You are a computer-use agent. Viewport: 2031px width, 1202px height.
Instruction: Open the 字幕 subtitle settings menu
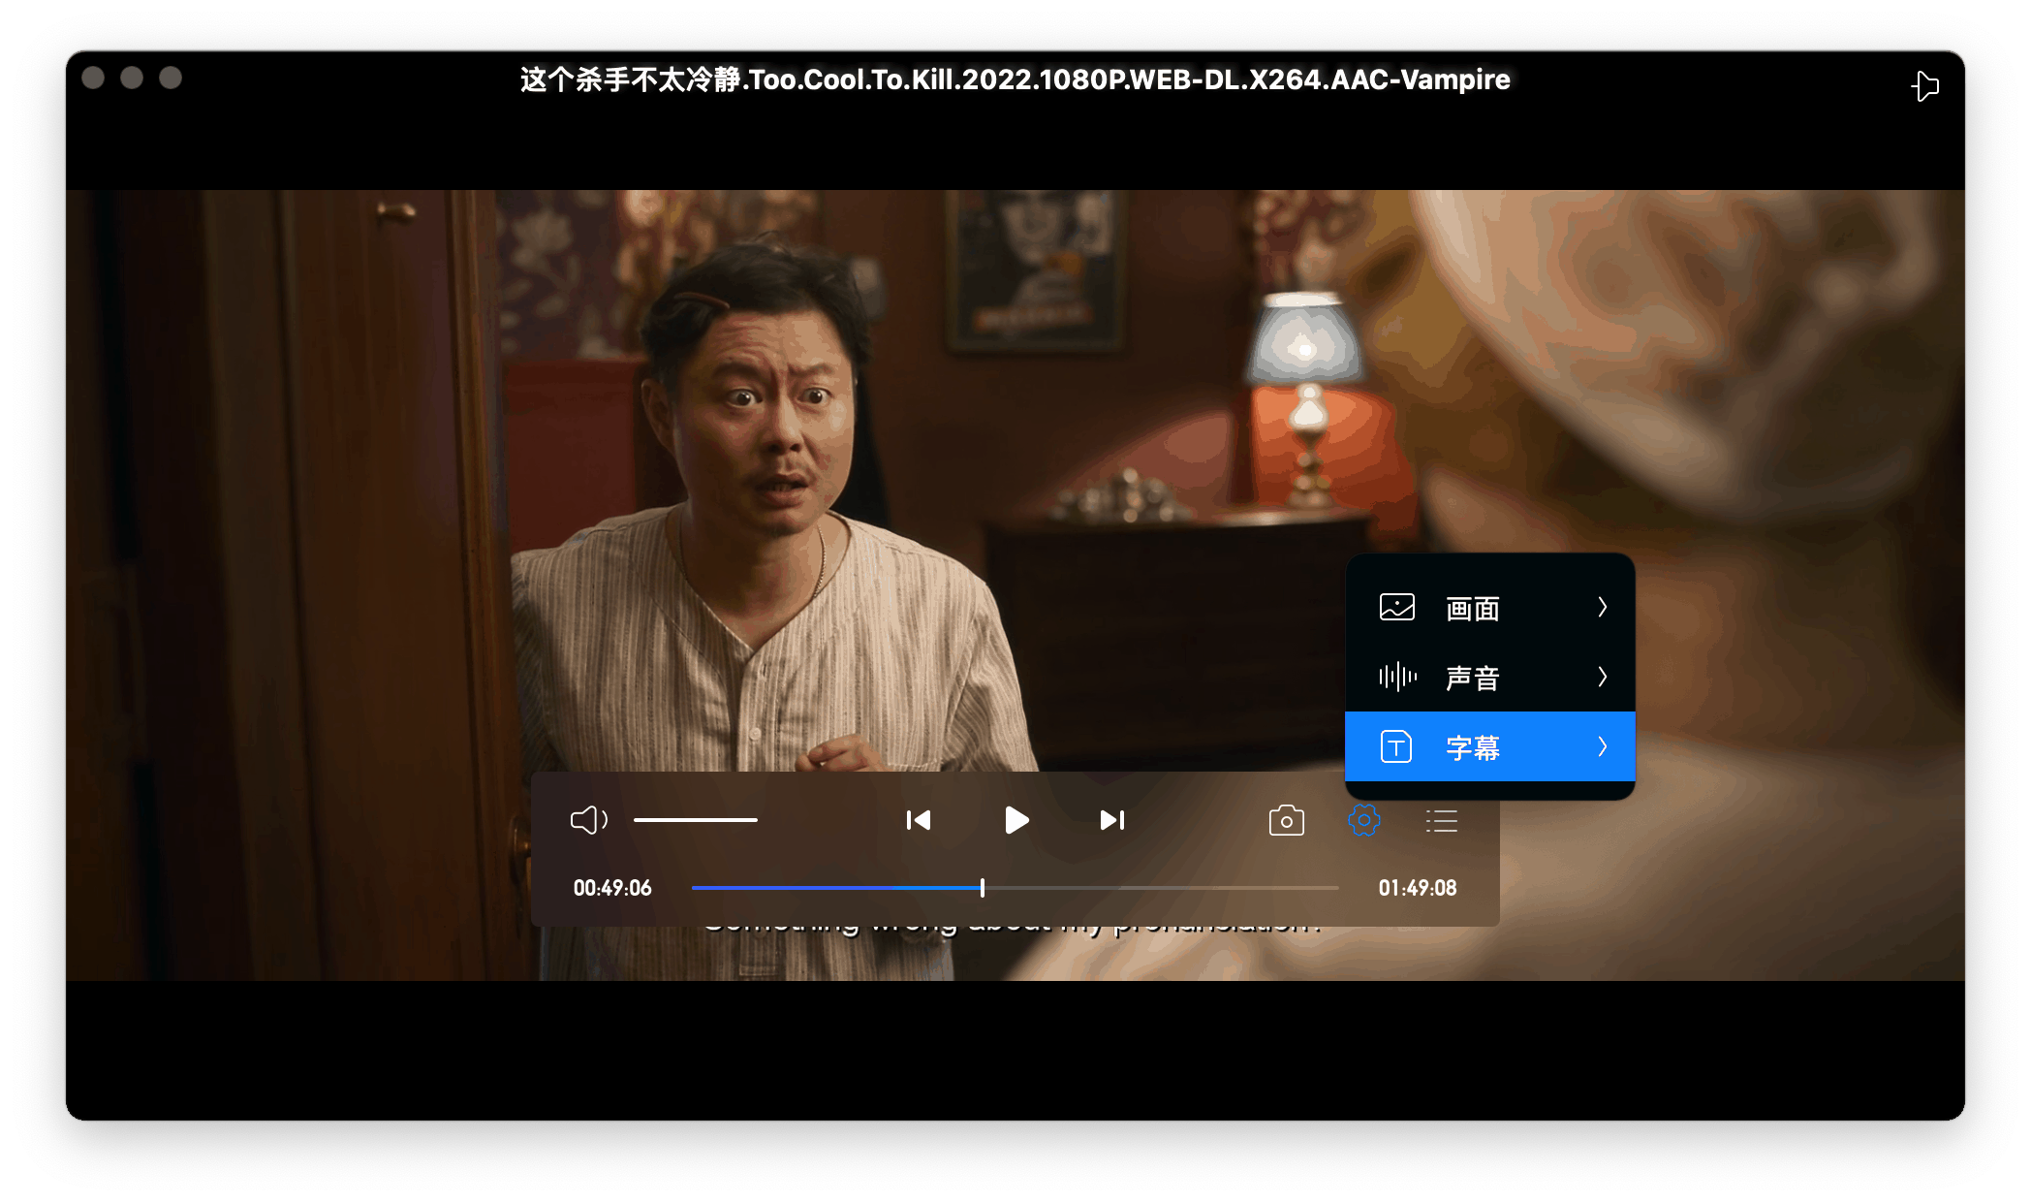[x=1489, y=746]
